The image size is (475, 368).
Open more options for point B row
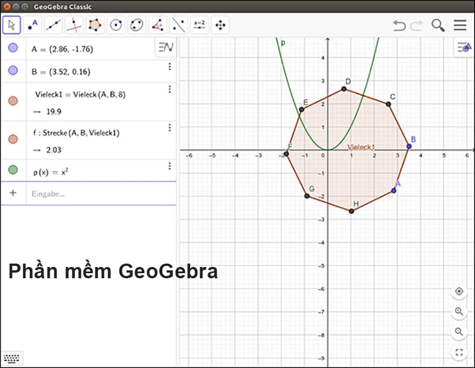170,67
